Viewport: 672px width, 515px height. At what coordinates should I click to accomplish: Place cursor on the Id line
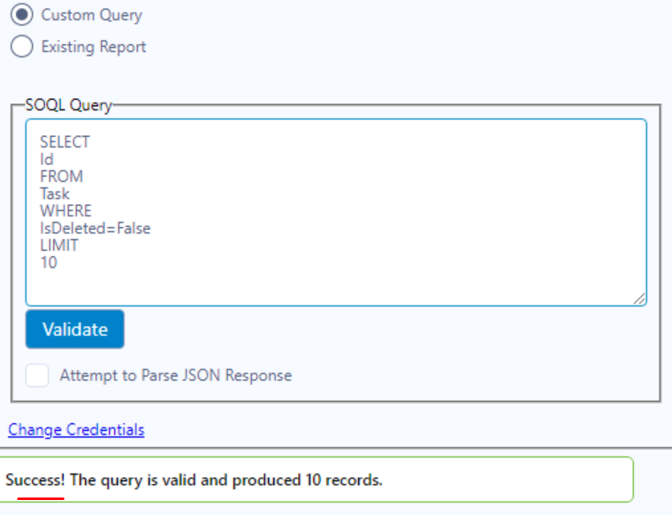[x=47, y=159]
